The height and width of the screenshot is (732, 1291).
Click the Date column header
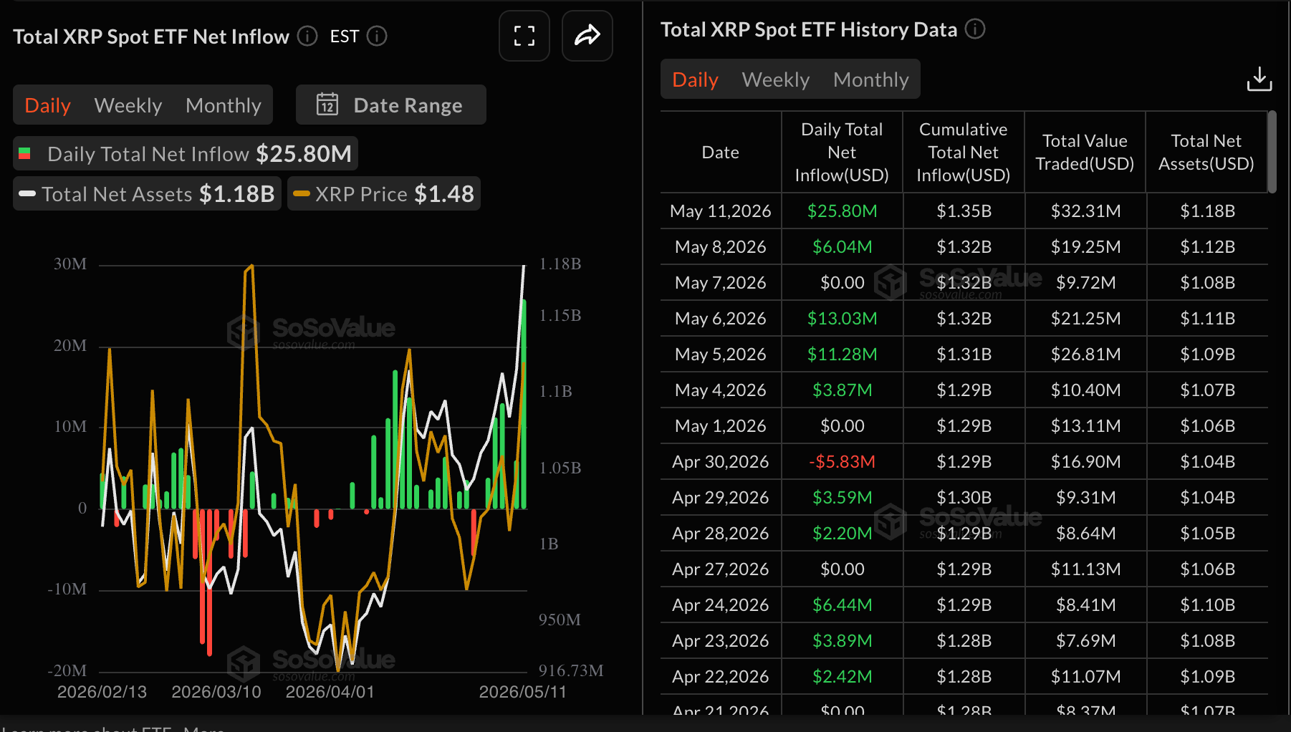pyautogui.click(x=721, y=152)
